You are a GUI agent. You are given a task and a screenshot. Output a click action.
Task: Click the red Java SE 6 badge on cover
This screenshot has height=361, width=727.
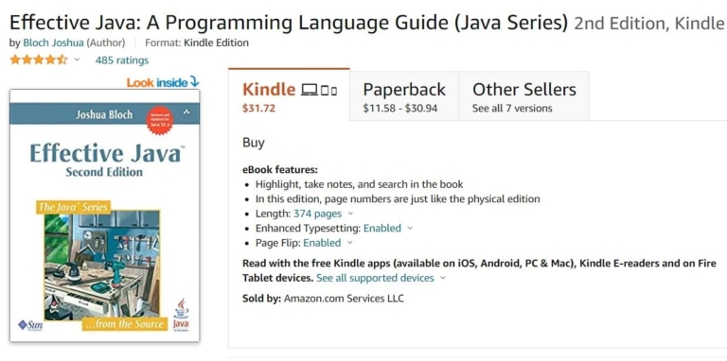pyautogui.click(x=159, y=120)
